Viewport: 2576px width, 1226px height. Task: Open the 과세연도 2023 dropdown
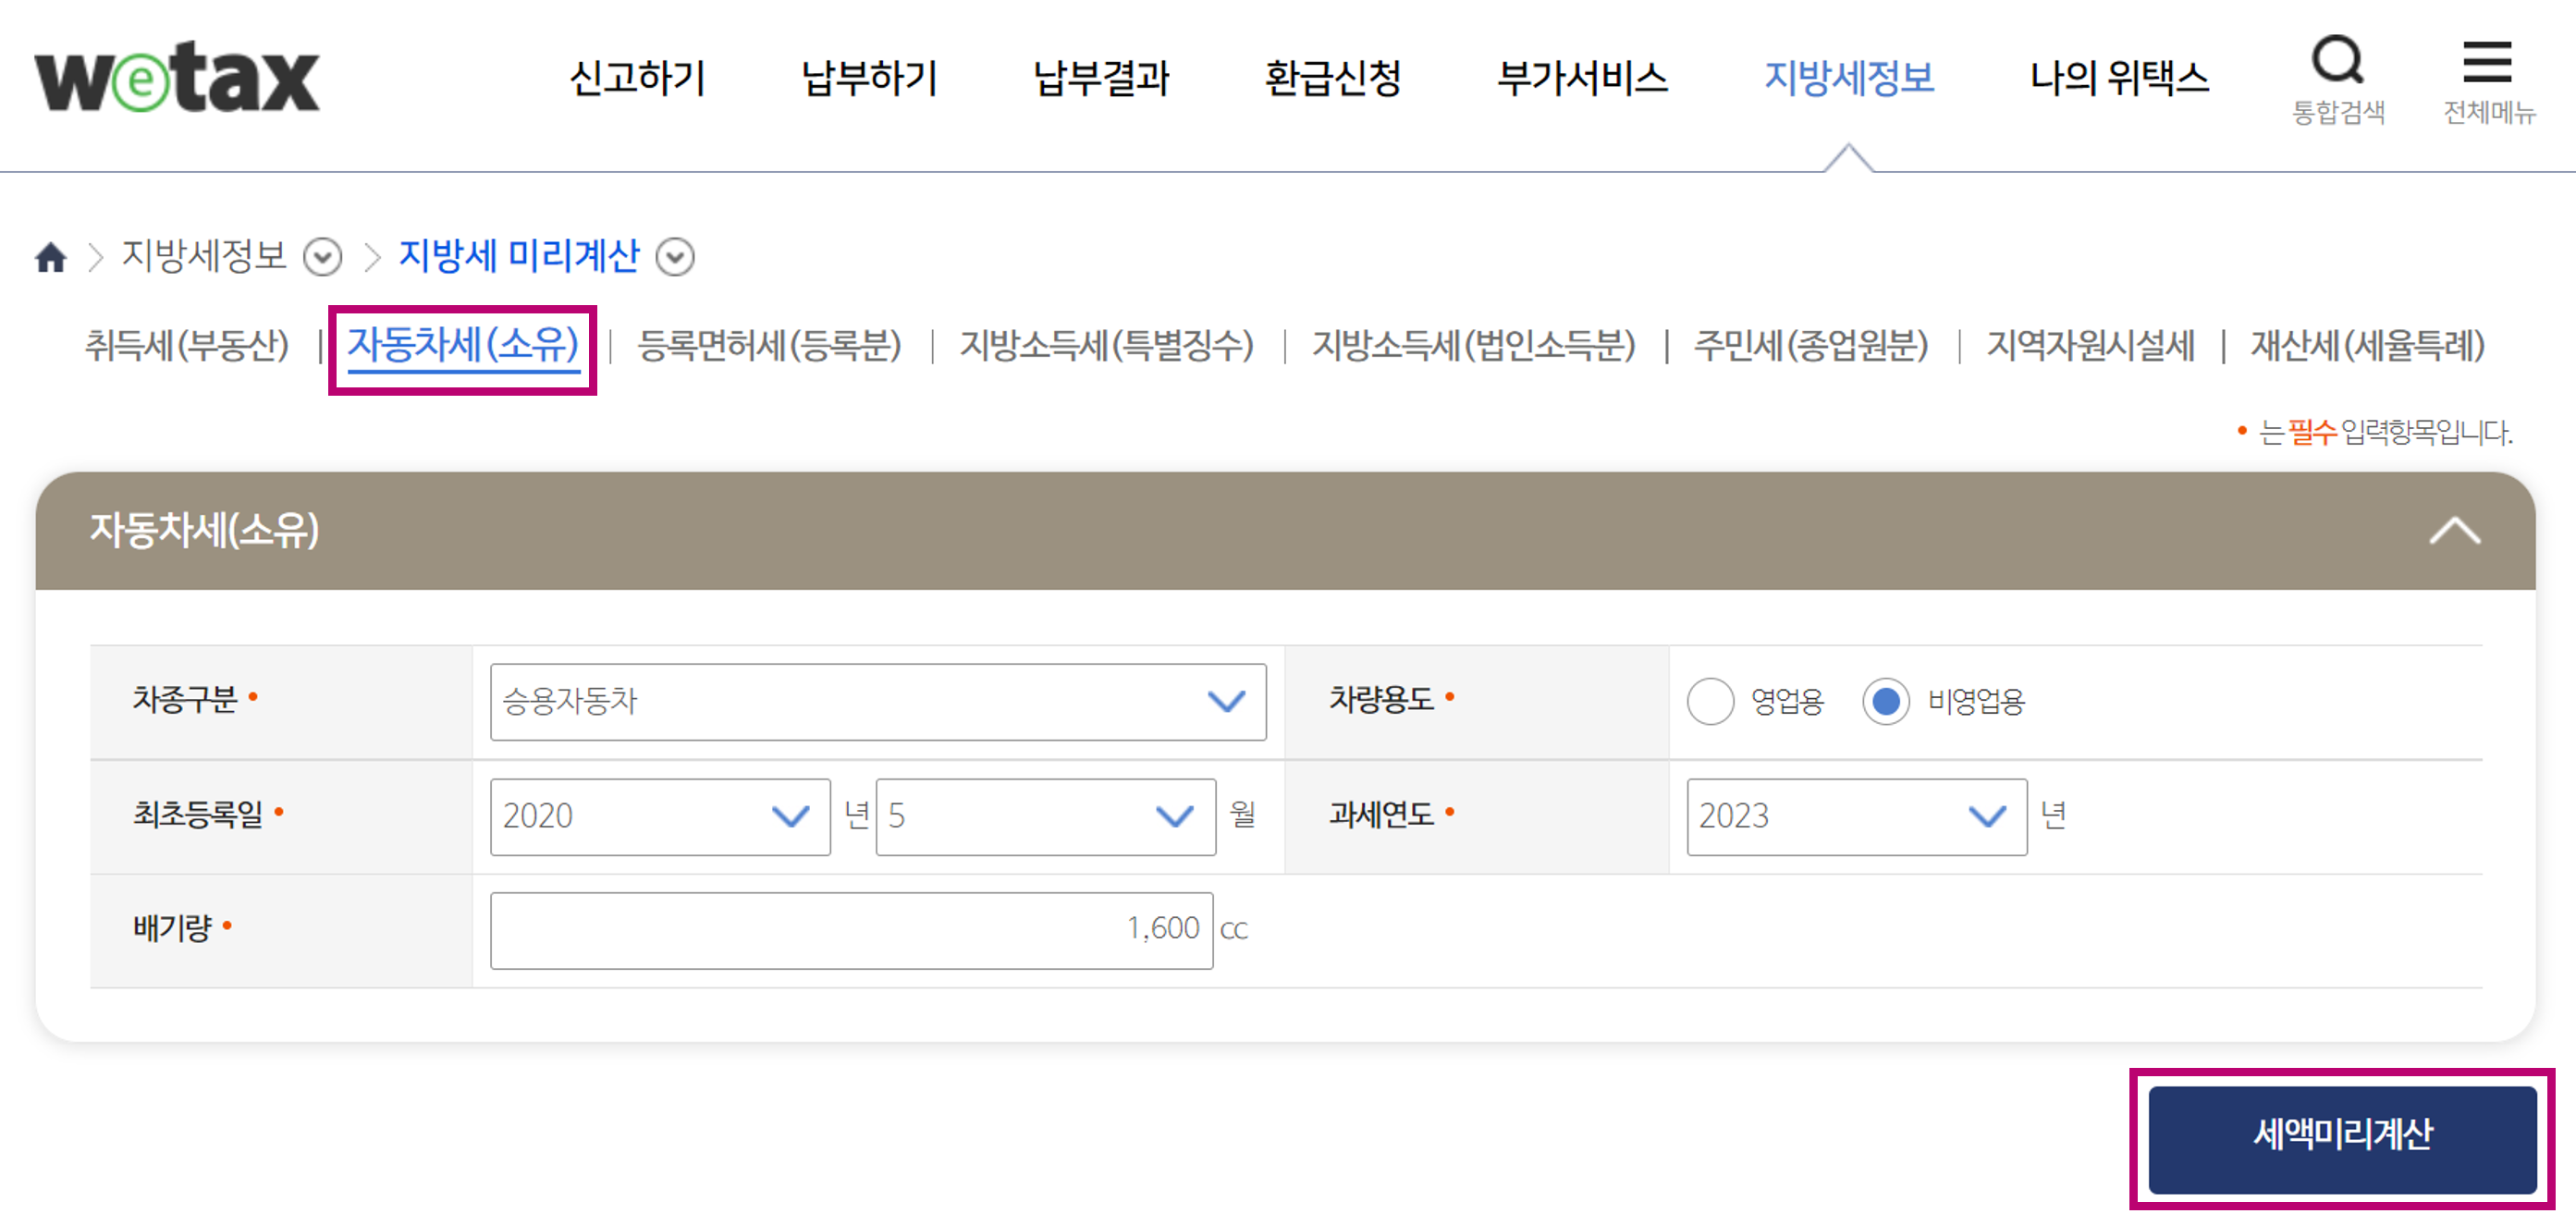(x=1855, y=816)
